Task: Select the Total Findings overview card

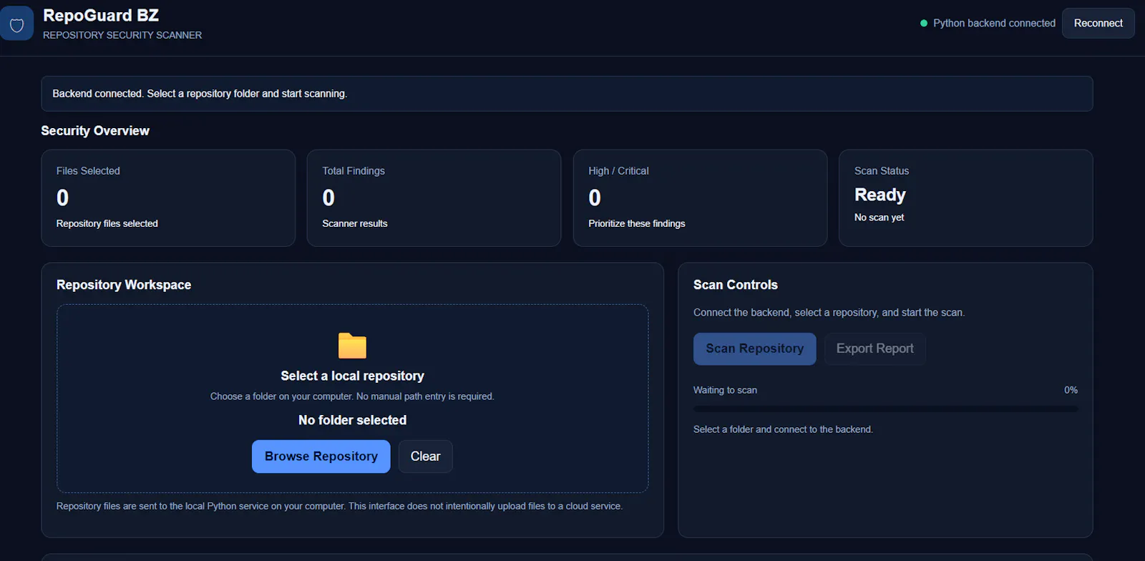Action: click(434, 198)
